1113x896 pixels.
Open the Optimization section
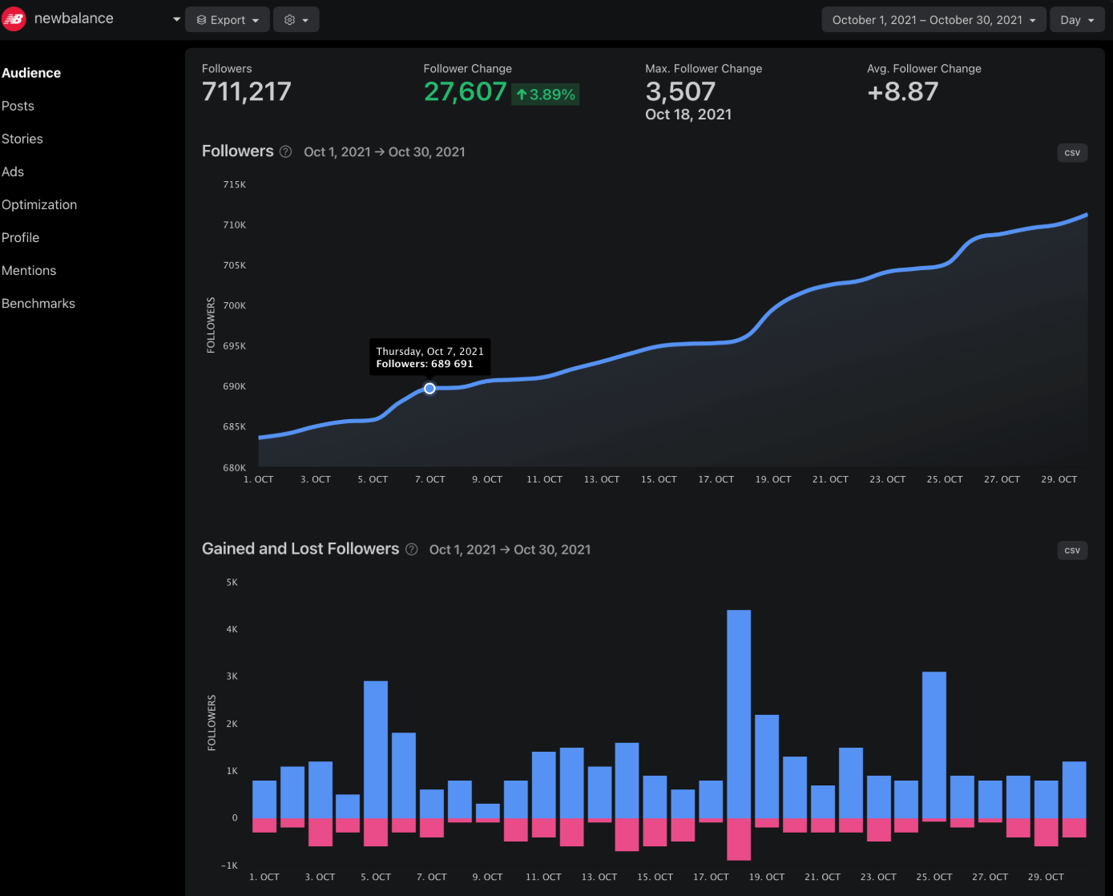(39, 204)
